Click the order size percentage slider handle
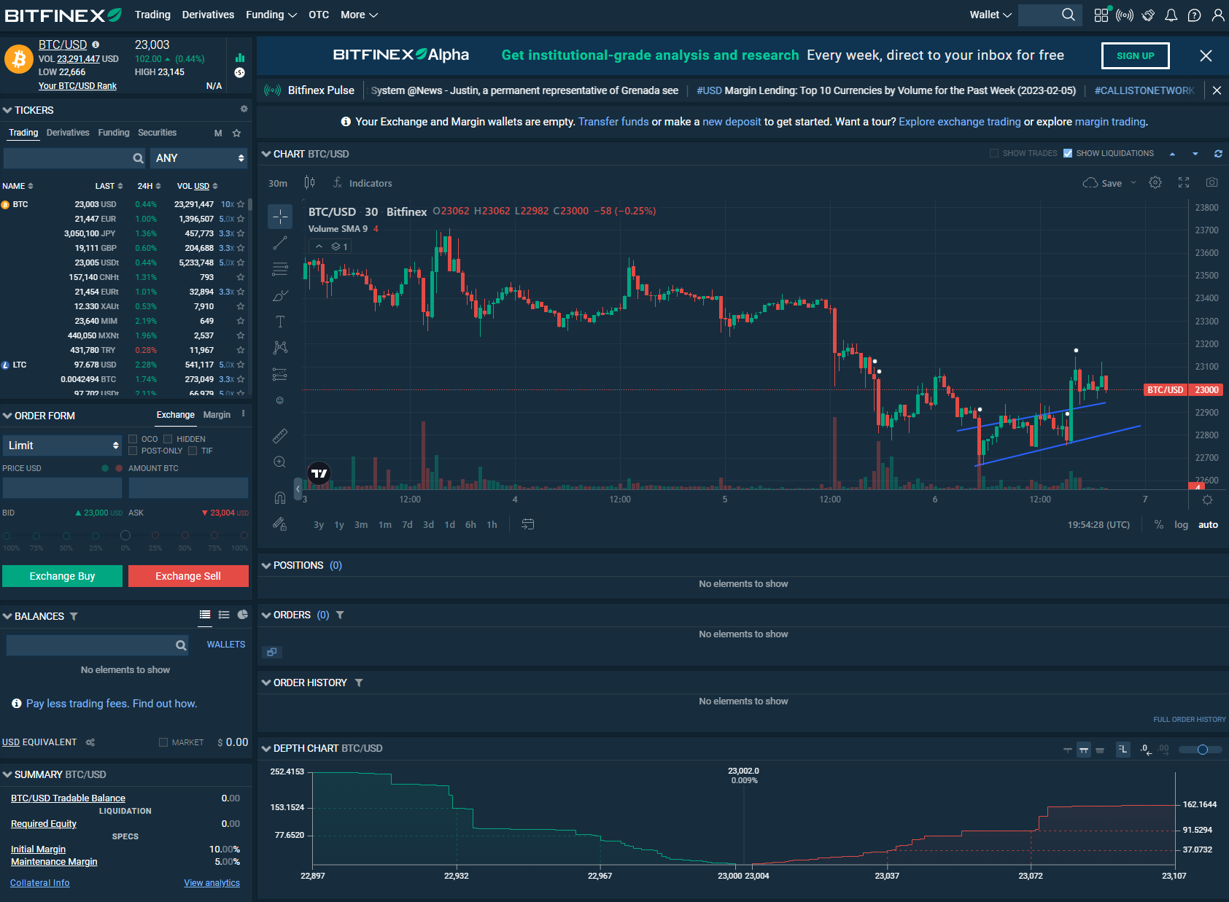Image resolution: width=1229 pixels, height=902 pixels. click(x=125, y=535)
